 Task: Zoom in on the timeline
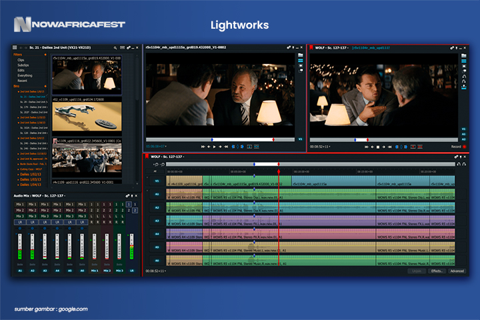click(x=157, y=165)
